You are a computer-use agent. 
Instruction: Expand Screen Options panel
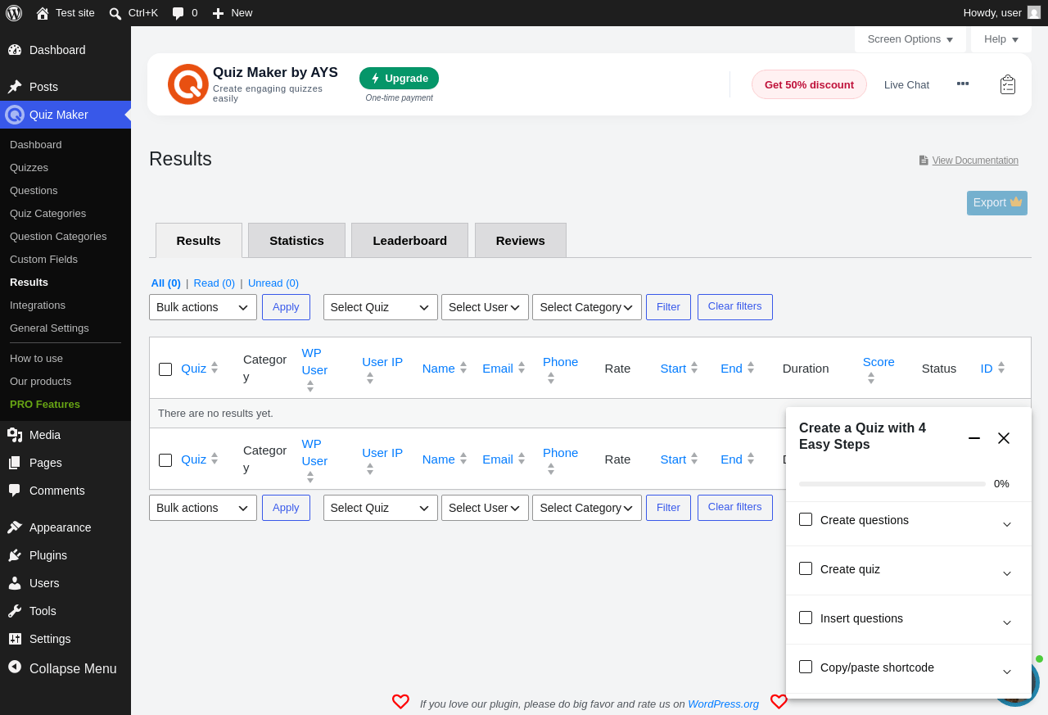[x=910, y=39]
